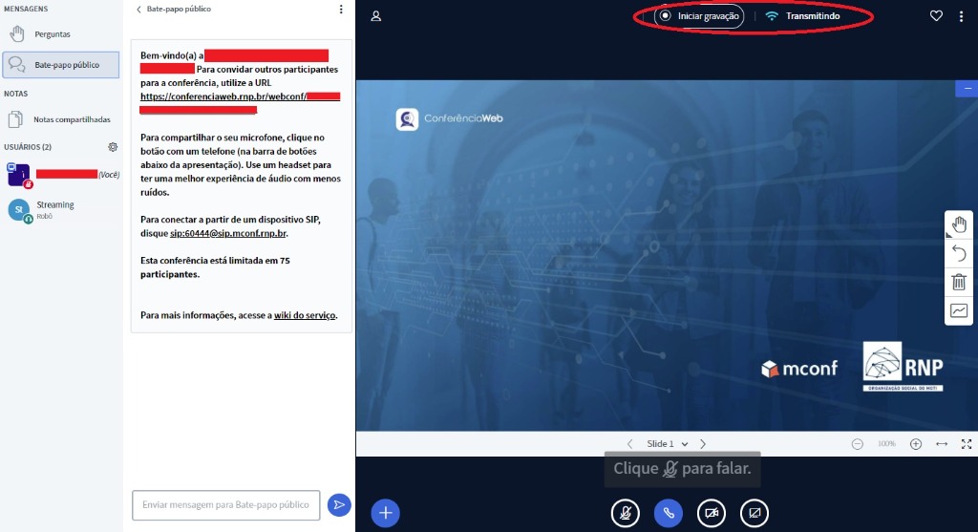Start screen sharing with the screen icon
Viewport: 978px width, 532px height.
click(x=754, y=513)
